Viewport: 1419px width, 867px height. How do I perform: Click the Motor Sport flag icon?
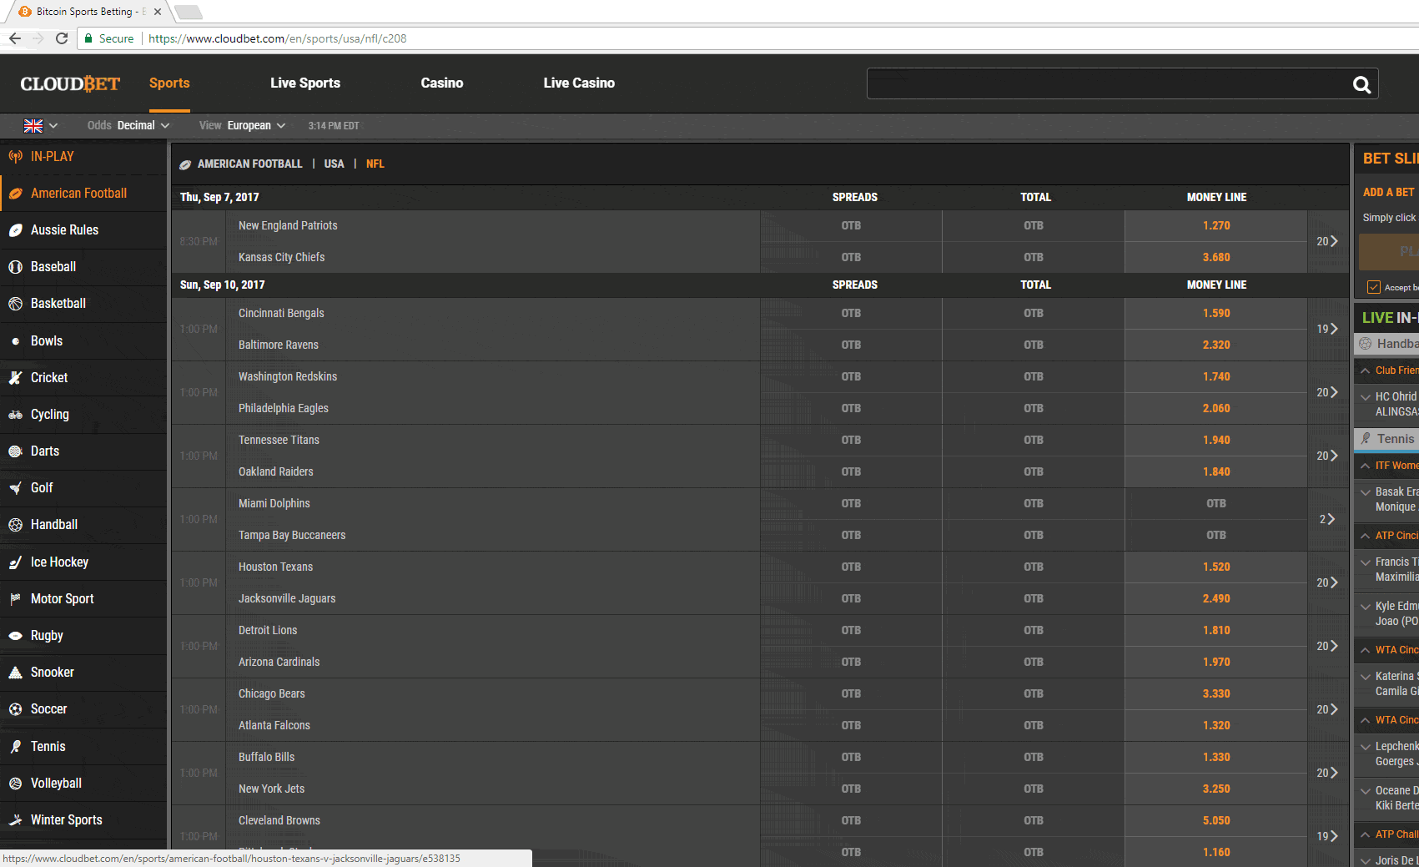coord(15,599)
